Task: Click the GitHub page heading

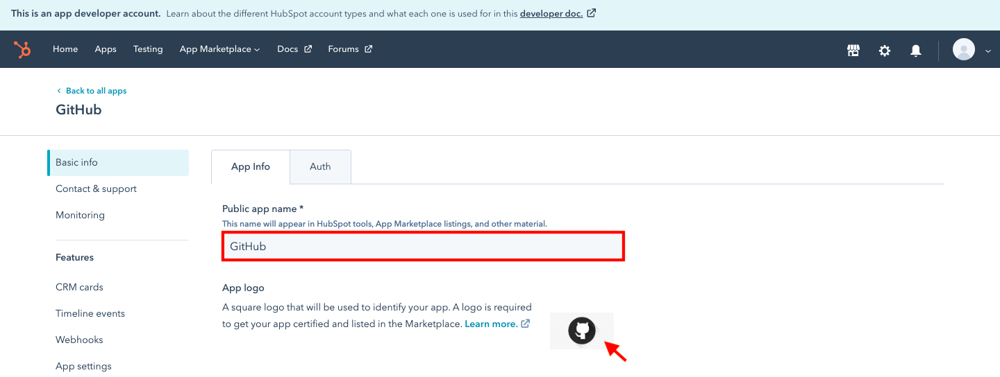Action: click(78, 109)
